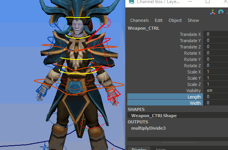228x150 pixels.
Task: Switch to the Display tab
Action: pos(139,148)
